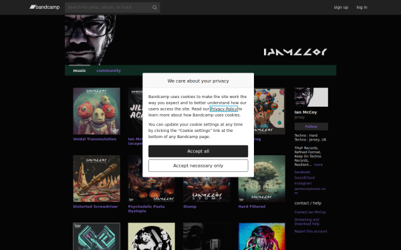Choose Accept necessary only
Screen dimensions: 401x250
point(198,165)
